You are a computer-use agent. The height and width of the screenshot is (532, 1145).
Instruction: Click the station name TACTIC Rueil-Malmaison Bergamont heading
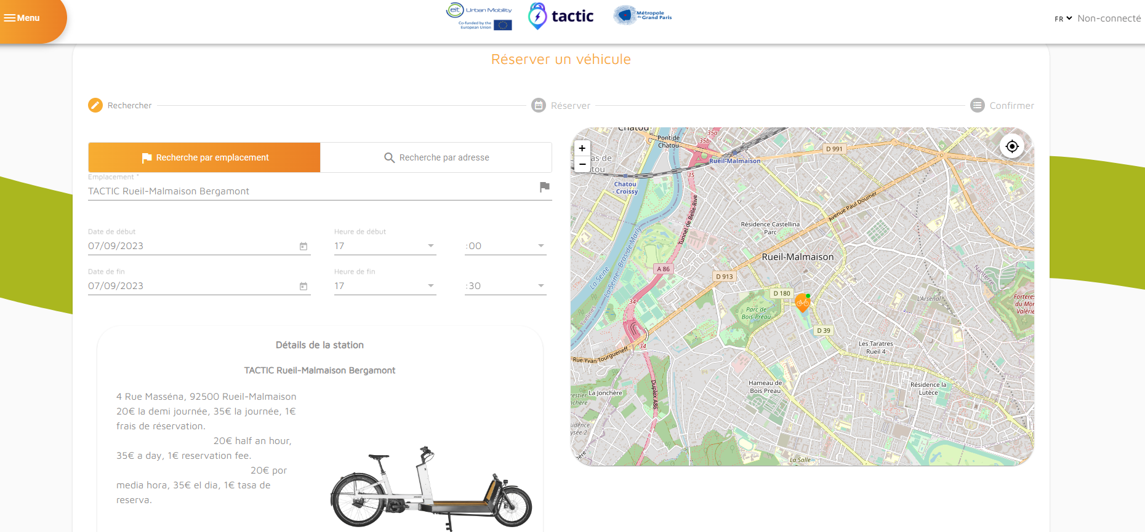coord(319,370)
